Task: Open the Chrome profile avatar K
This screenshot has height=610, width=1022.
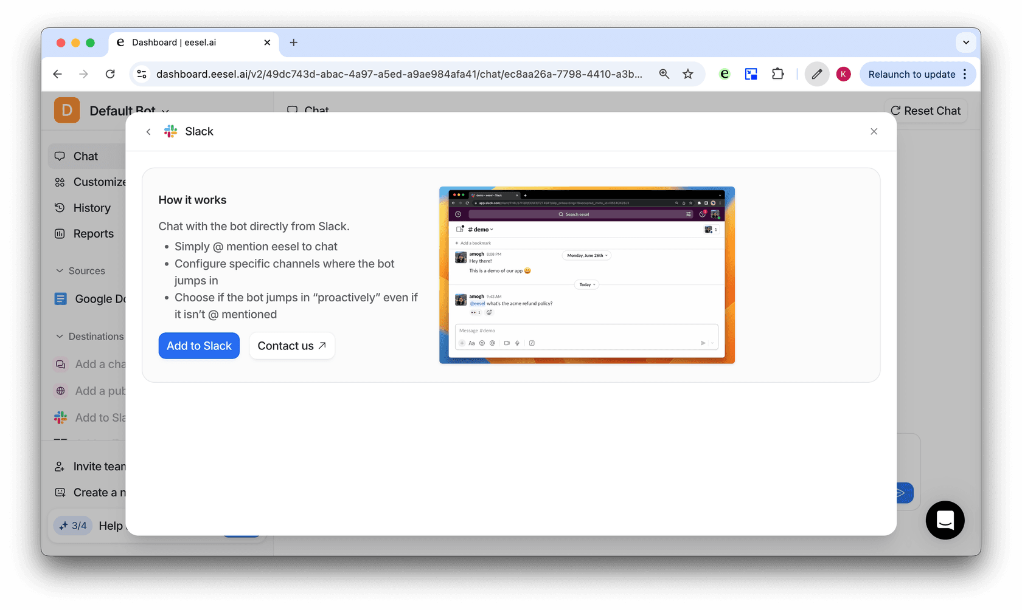Action: pyautogui.click(x=843, y=74)
